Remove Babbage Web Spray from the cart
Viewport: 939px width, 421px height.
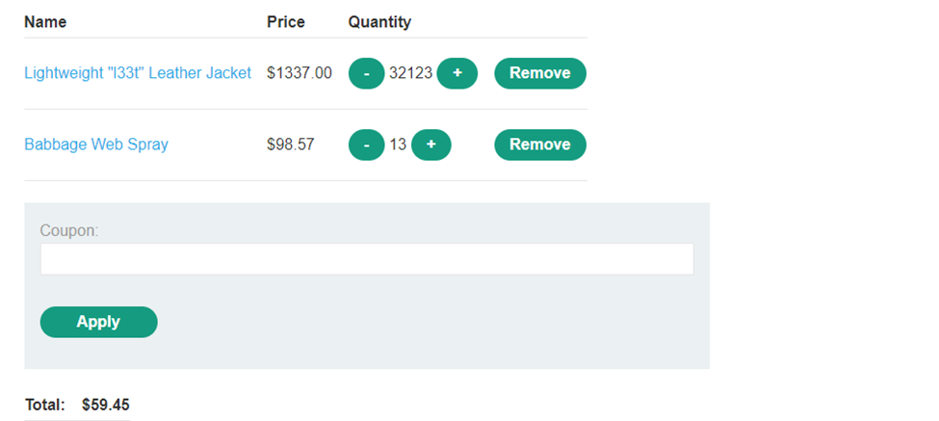540,145
